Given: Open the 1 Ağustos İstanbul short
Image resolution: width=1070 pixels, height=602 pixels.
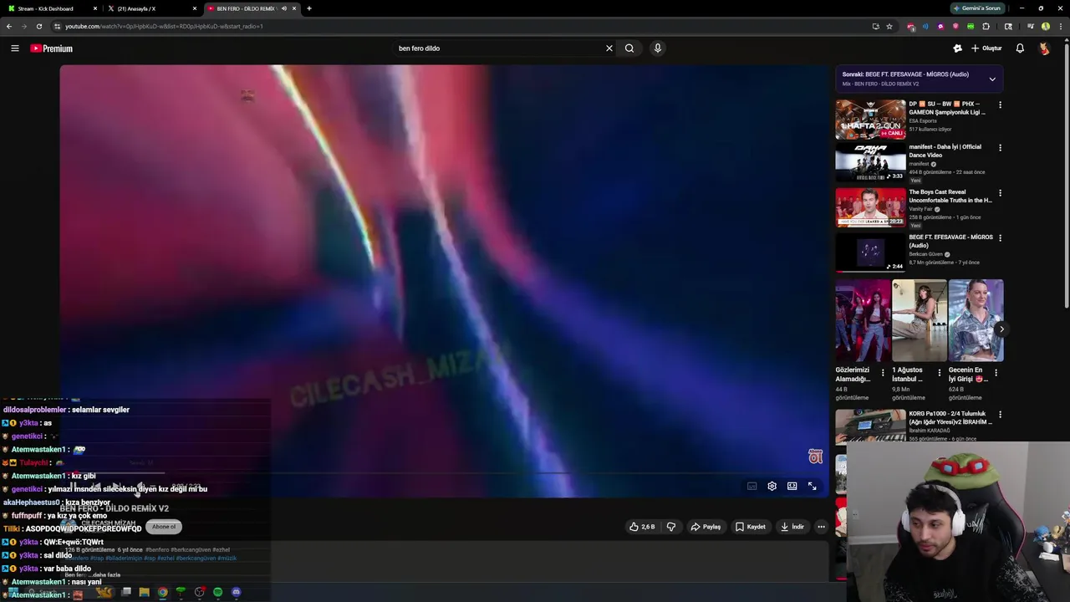Looking at the screenshot, I should [x=919, y=320].
